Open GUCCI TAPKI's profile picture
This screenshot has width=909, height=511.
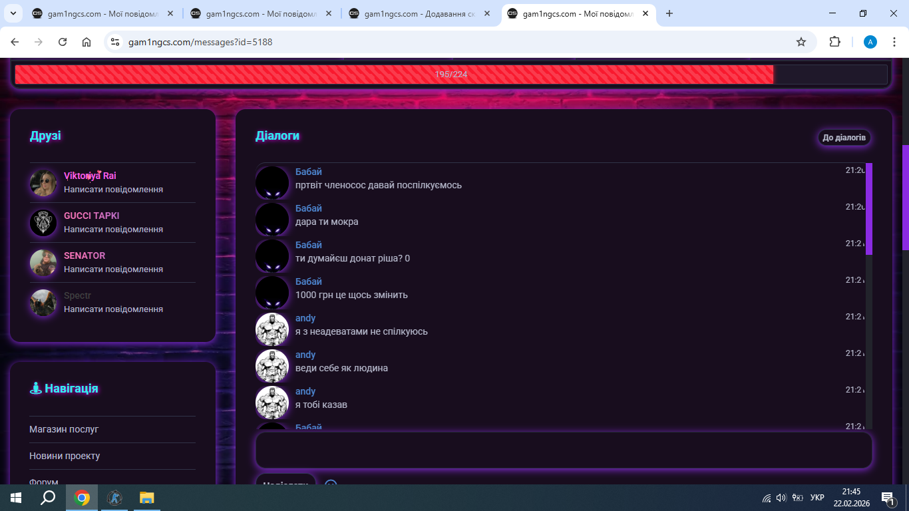click(43, 223)
